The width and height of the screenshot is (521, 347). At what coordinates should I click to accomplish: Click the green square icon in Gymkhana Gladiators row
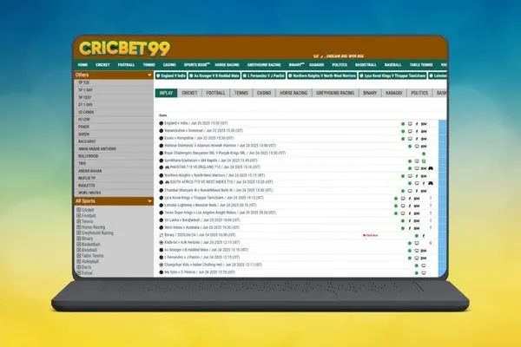pyautogui.click(x=424, y=161)
